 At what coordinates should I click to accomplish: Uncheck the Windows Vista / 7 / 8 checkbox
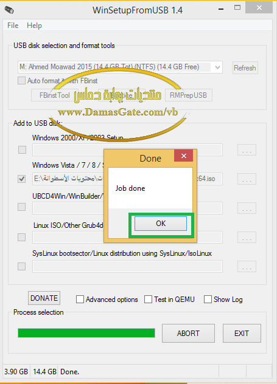coord(21,179)
